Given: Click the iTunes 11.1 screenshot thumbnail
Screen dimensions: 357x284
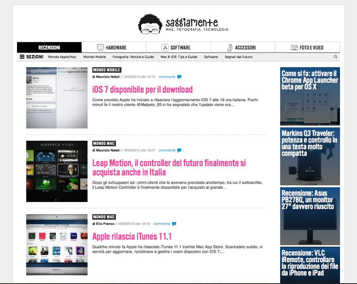Looking at the screenshot, I should [x=57, y=245].
